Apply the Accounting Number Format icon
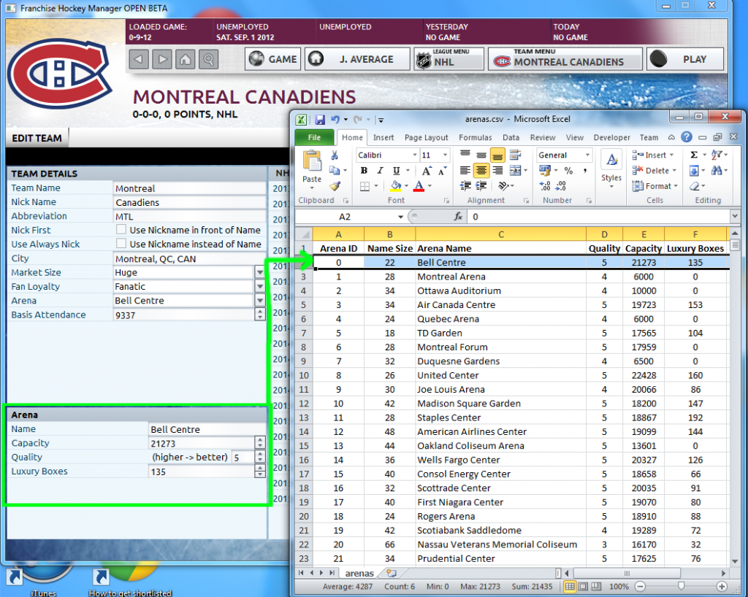This screenshot has height=597, width=748. click(x=544, y=171)
